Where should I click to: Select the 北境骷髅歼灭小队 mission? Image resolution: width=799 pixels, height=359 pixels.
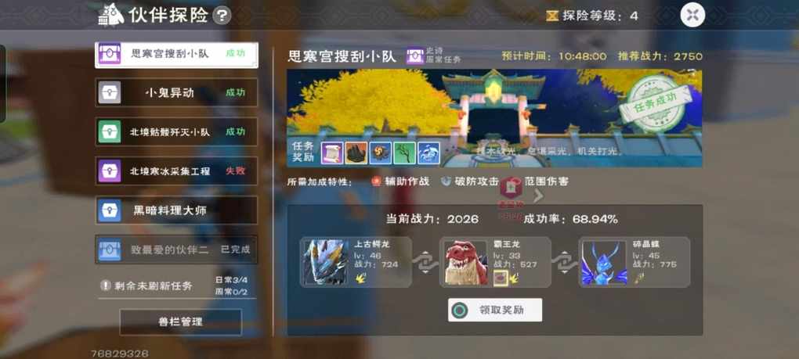click(x=176, y=131)
